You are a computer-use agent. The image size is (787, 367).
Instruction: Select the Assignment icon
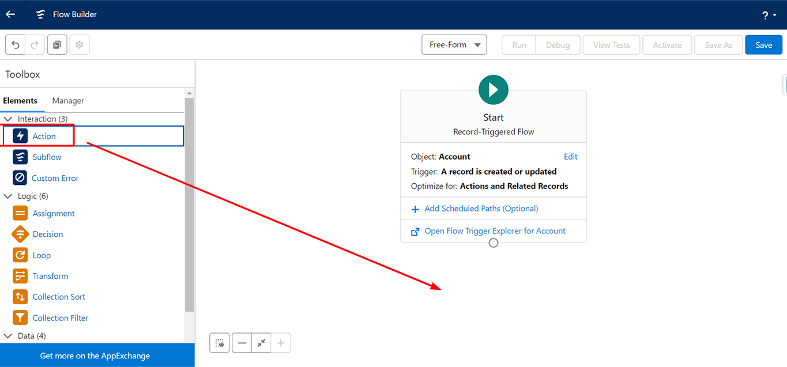[x=20, y=213]
